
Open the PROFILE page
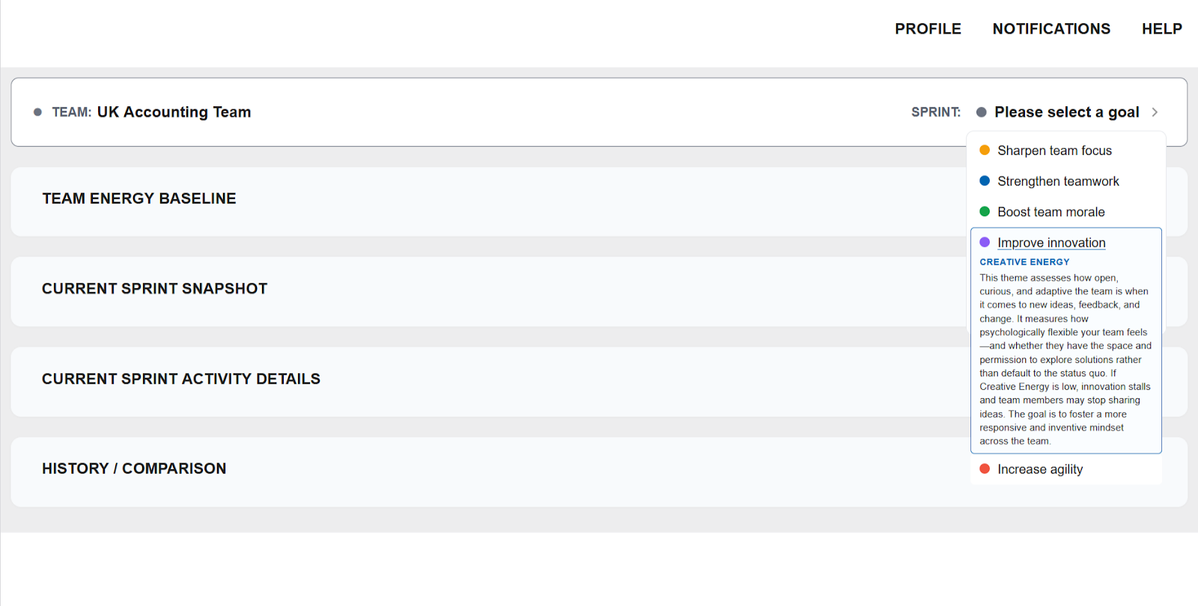(x=928, y=28)
